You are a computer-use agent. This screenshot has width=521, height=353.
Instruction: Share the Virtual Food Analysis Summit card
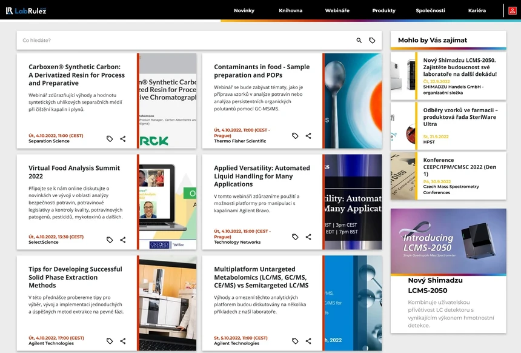point(123,240)
